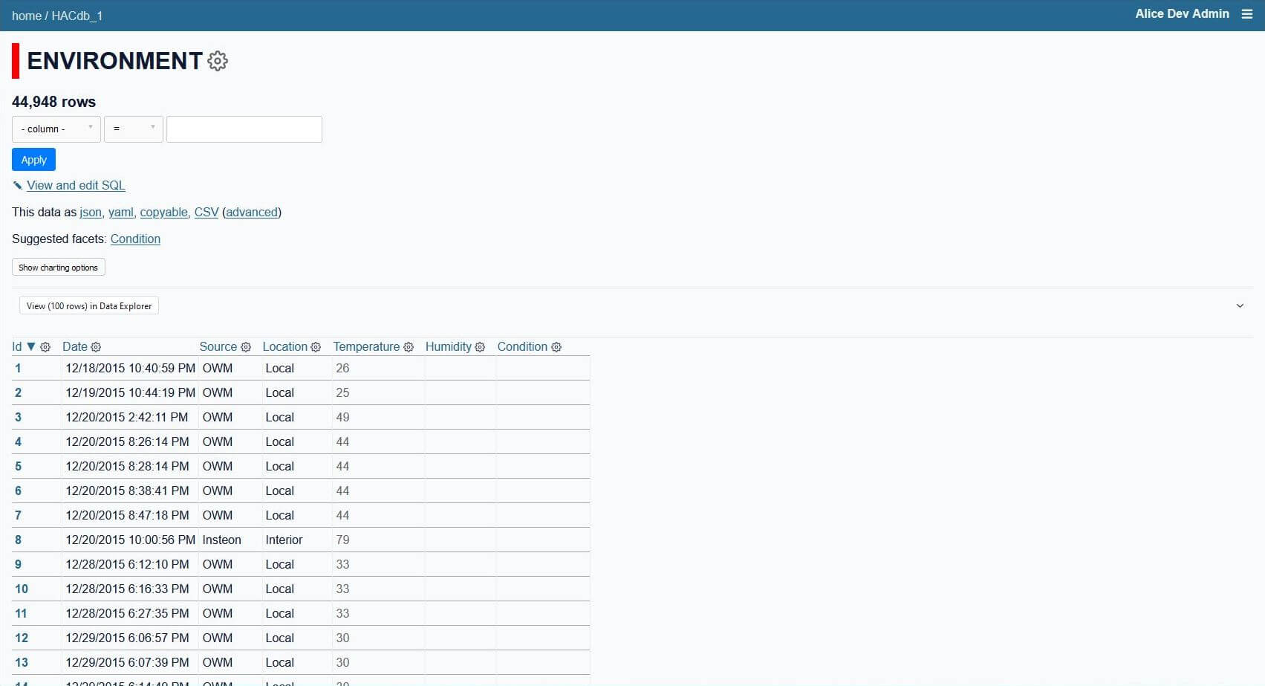
Task: Sort by the Source column header
Action: [218, 347]
